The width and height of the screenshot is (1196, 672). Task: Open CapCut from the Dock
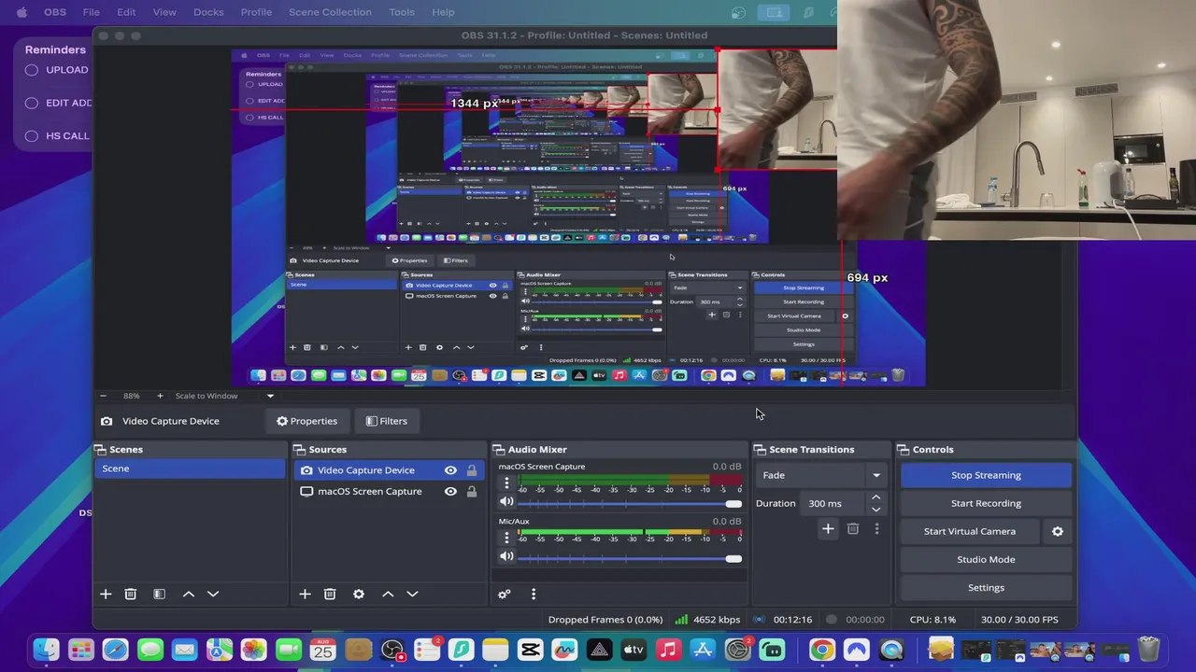coord(530,650)
